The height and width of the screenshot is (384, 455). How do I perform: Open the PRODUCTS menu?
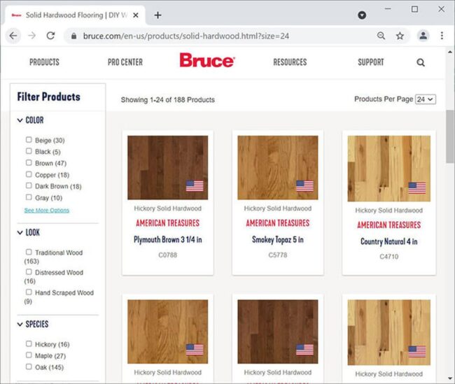coord(44,62)
